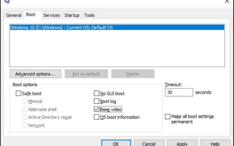Enable OS boot information checkbox
234x146 pixels.
97,117
